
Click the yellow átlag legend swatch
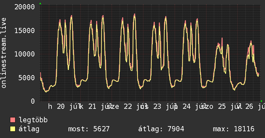coord(13,129)
